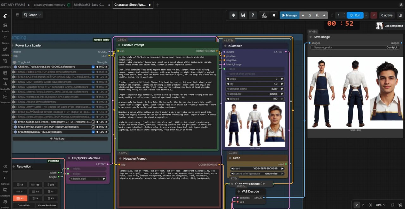Expand the Run options dropdown arrow
The image size is (405, 209).
point(366,15)
